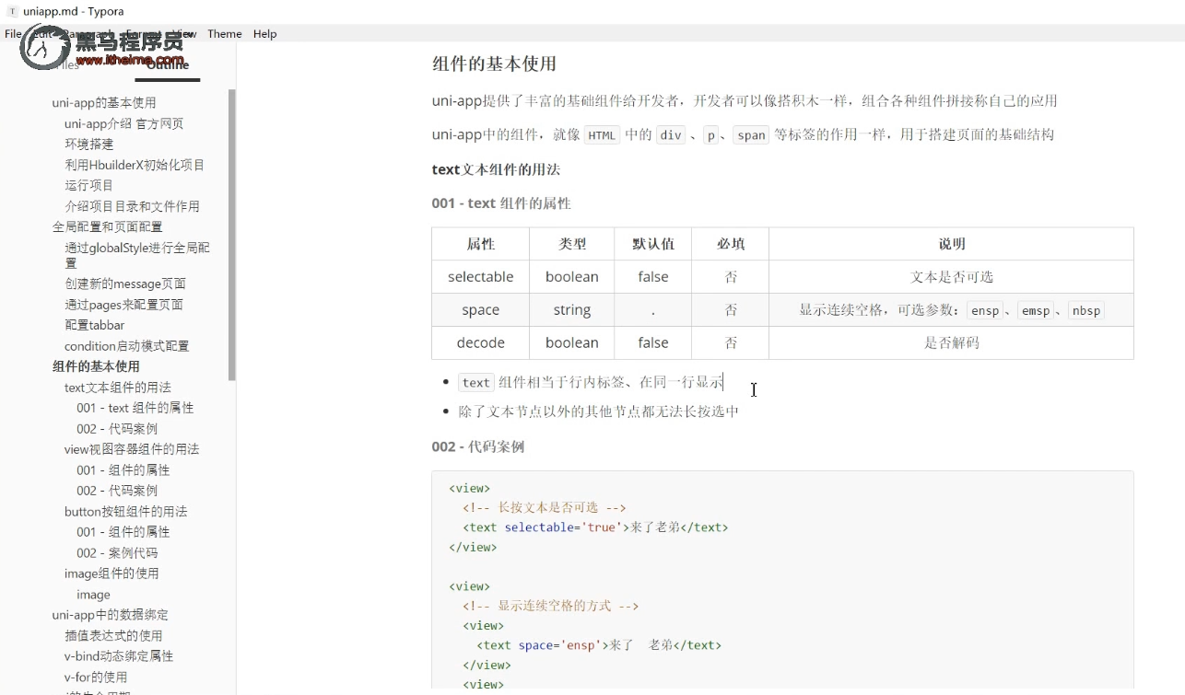The image size is (1185, 695).
Task: Click the '001 - text 组件的属性' document heading
Action: coord(501,203)
